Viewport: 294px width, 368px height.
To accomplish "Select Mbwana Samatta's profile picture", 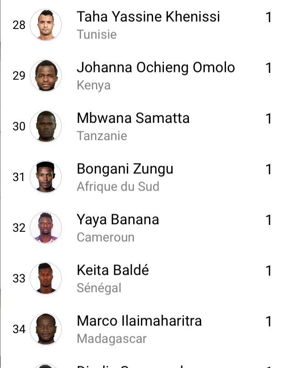I will pyautogui.click(x=46, y=126).
